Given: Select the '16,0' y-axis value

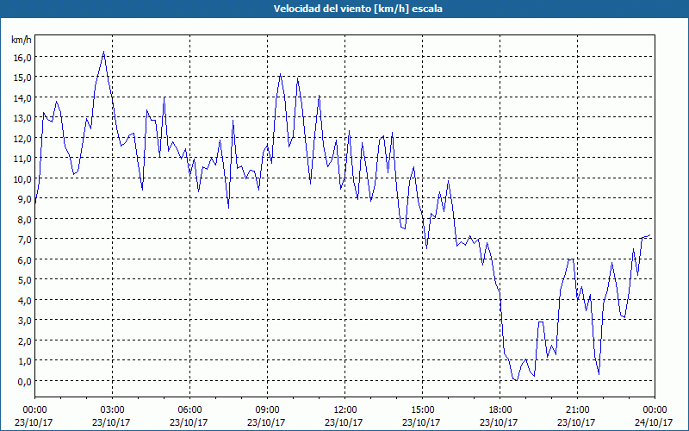Looking at the screenshot, I should coord(22,58).
